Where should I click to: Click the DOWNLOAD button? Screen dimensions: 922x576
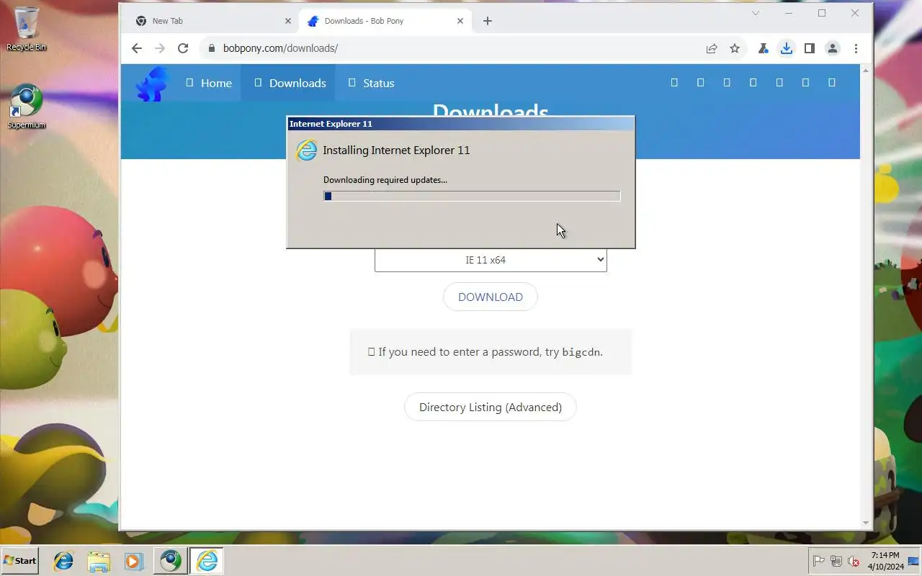click(x=491, y=297)
